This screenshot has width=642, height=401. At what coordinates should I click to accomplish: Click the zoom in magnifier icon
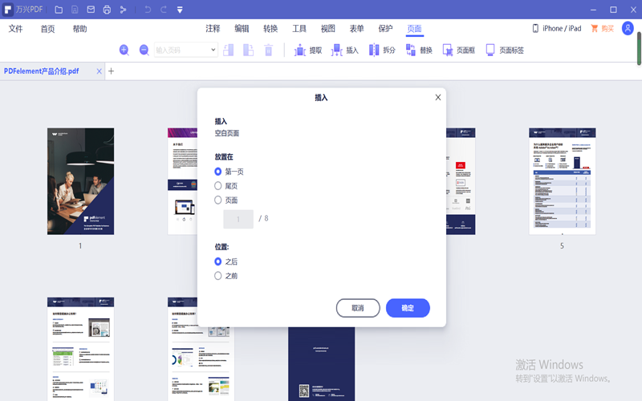coord(124,50)
